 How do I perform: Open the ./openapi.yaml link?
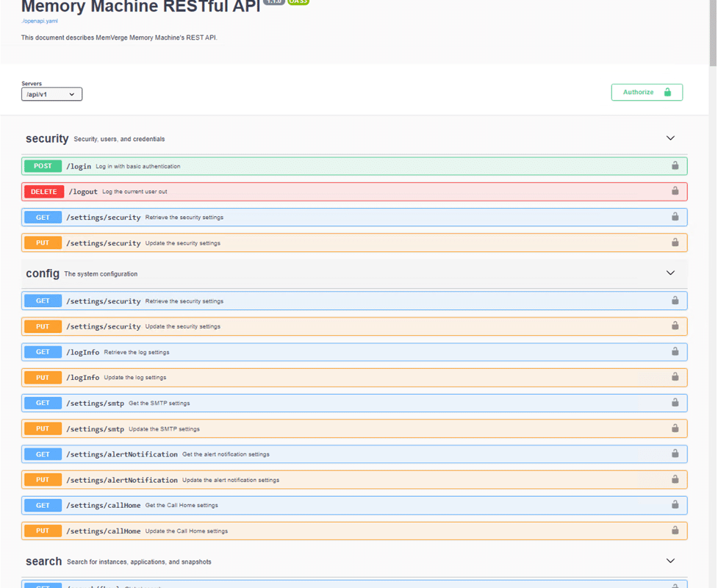click(x=40, y=21)
